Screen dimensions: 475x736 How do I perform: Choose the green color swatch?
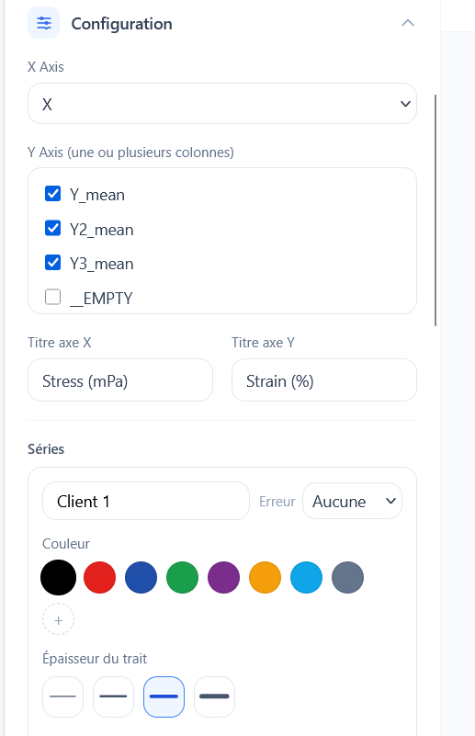point(182,577)
